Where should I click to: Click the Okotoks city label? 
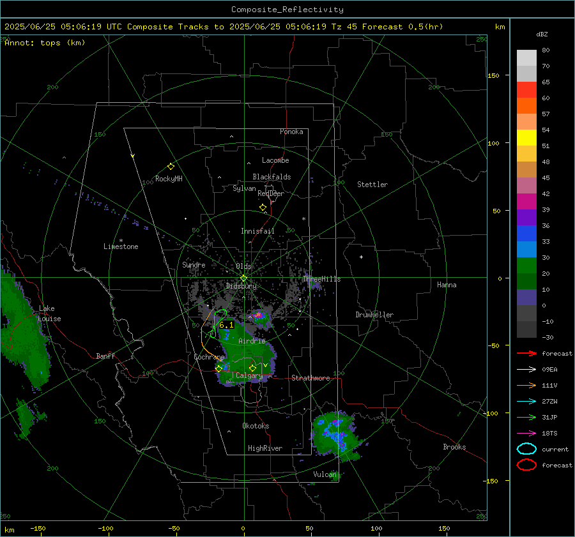(256, 426)
